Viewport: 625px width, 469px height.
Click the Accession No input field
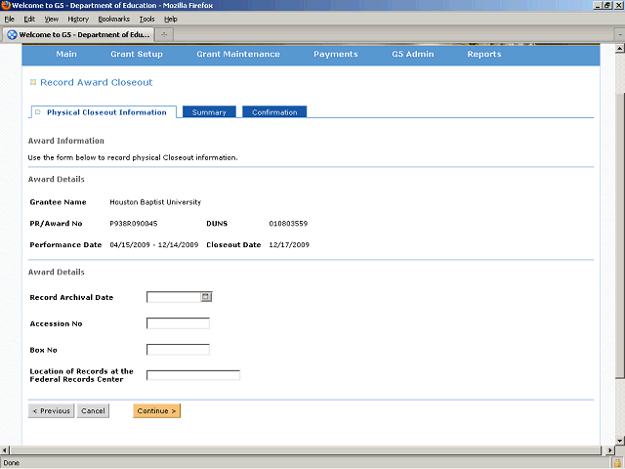pyautogui.click(x=178, y=323)
